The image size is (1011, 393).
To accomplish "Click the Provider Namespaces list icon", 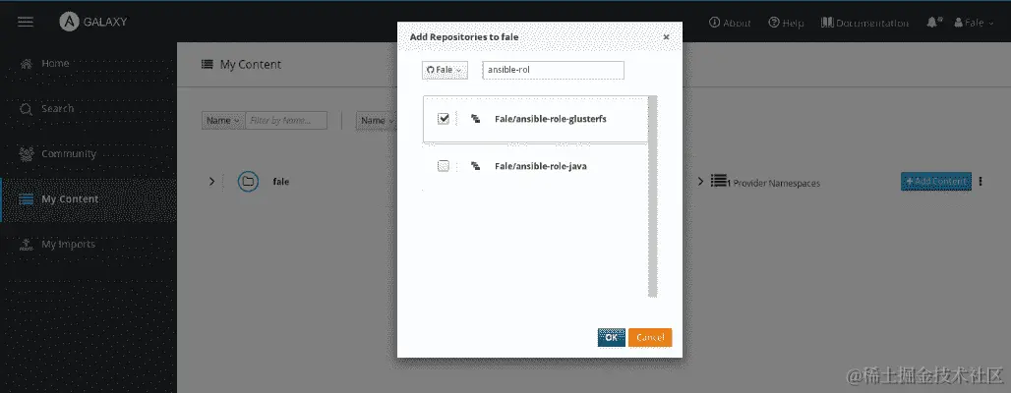I will (718, 181).
